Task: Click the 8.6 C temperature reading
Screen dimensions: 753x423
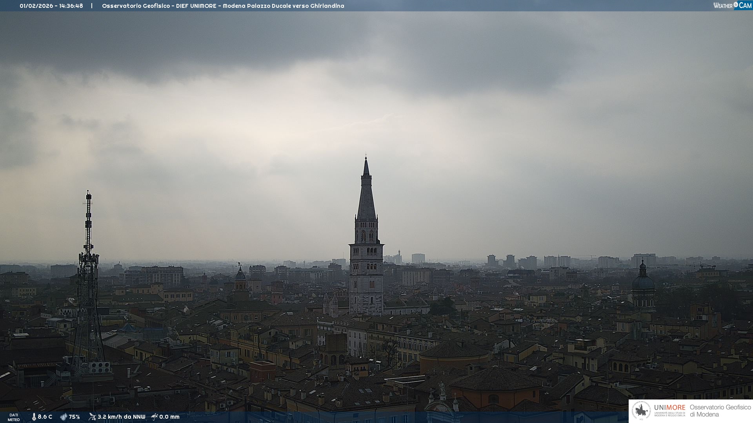Action: tap(45, 417)
